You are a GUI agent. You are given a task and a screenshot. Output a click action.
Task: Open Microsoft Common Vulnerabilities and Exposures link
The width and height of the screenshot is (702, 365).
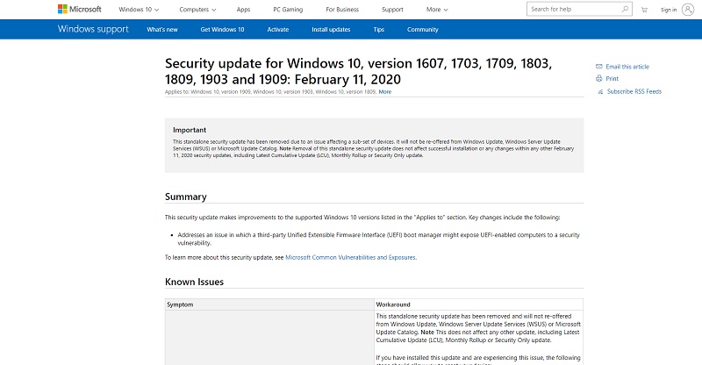click(x=350, y=257)
